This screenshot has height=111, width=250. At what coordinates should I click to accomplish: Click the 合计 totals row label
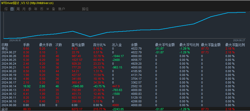5,109
